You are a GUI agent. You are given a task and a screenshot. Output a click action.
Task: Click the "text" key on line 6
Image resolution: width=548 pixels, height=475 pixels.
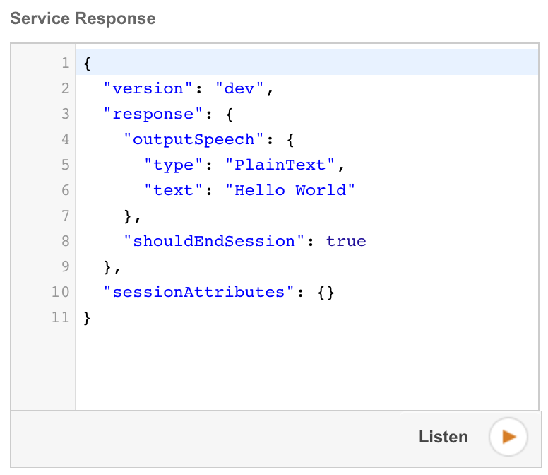click(174, 190)
